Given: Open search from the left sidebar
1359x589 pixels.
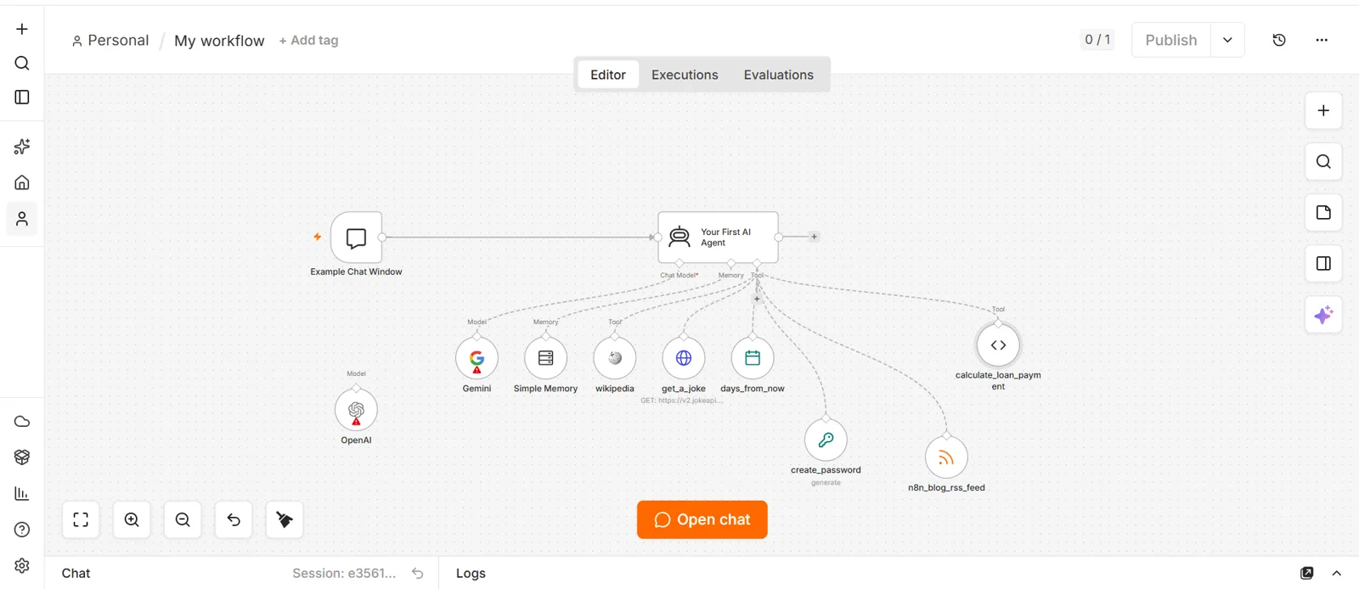Looking at the screenshot, I should tap(22, 63).
